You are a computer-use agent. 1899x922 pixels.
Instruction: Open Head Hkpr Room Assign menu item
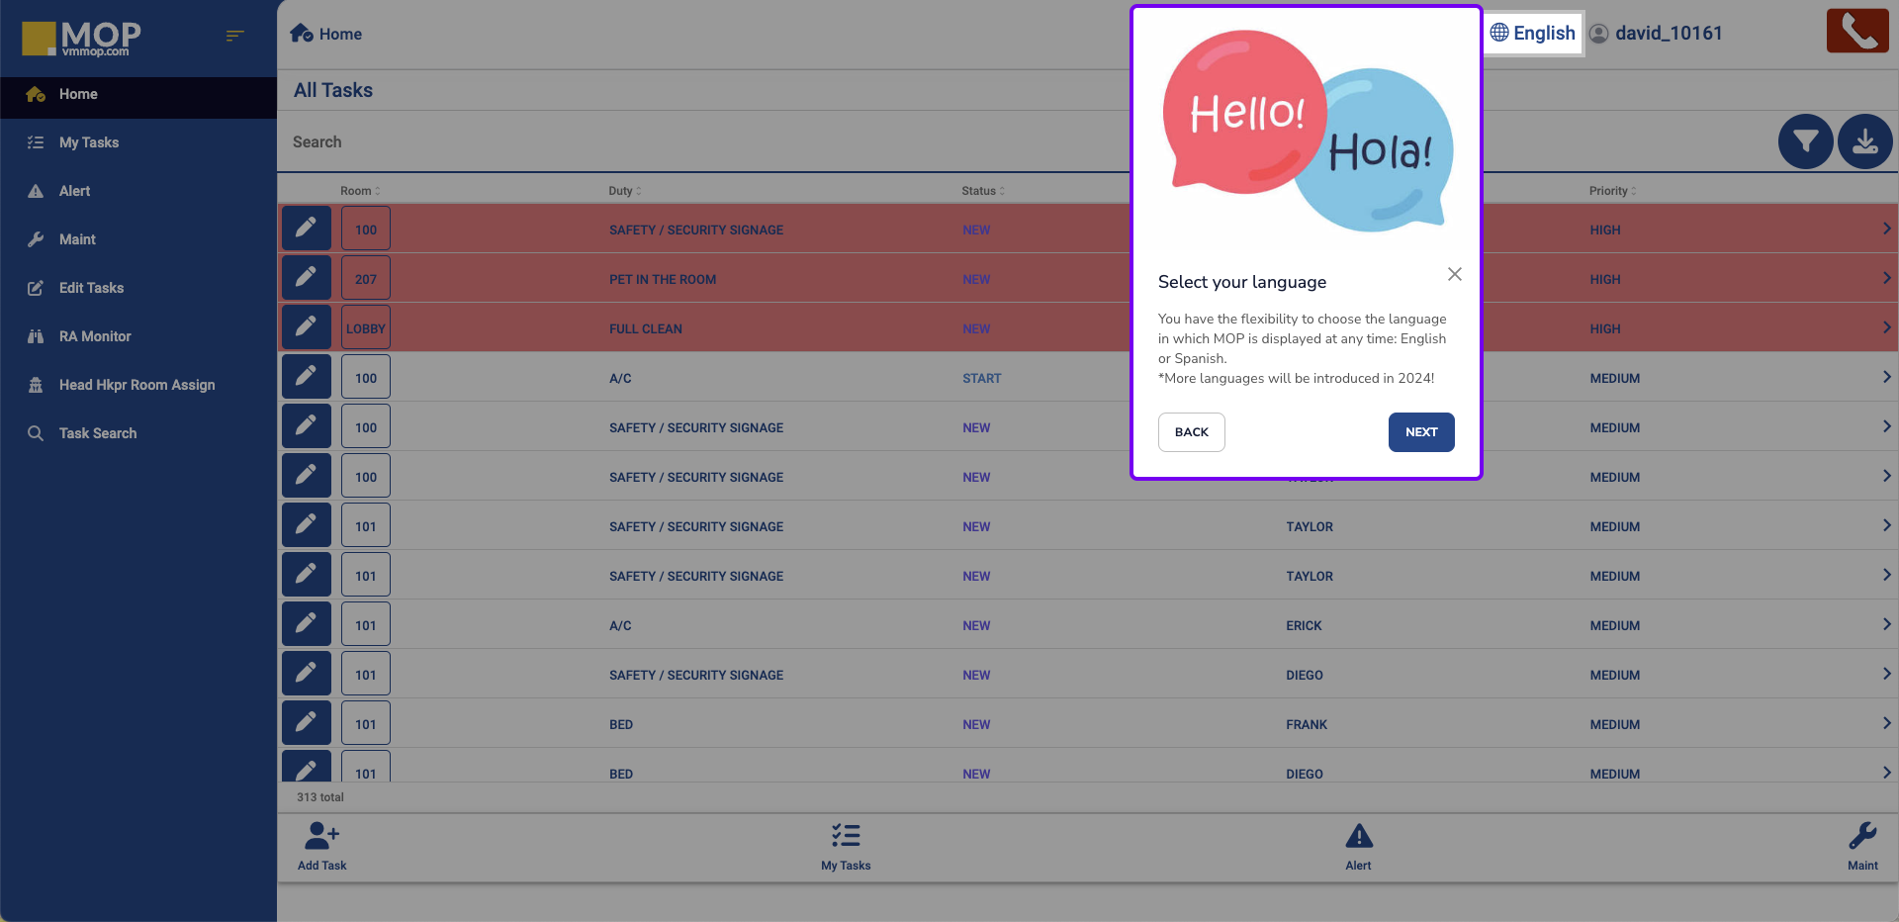[136, 385]
